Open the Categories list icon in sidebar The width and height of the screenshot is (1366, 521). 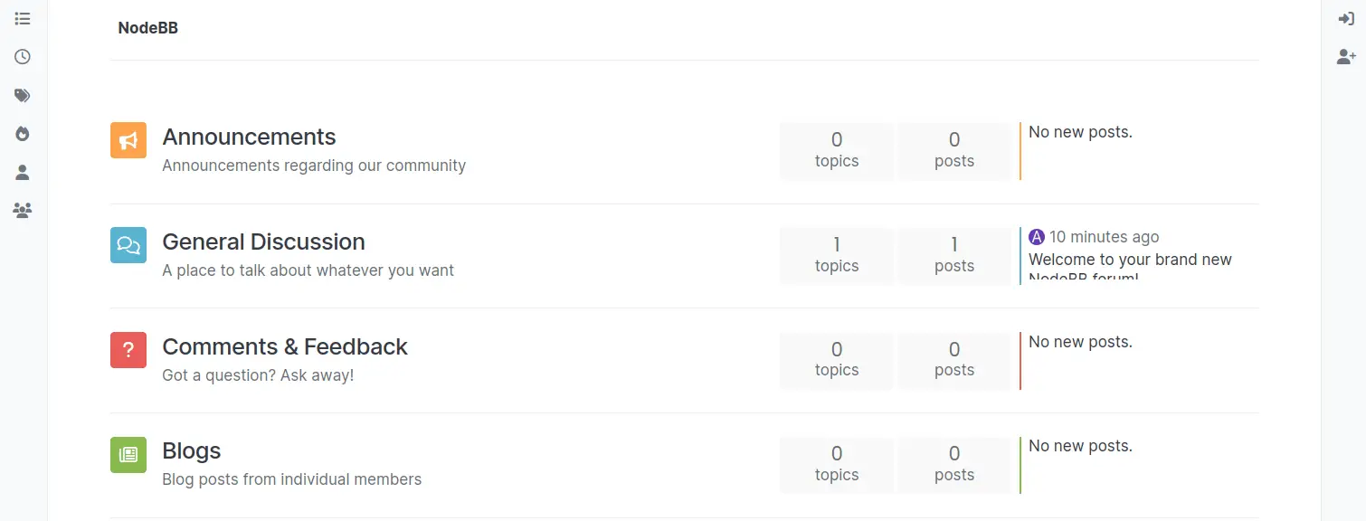pos(23,18)
